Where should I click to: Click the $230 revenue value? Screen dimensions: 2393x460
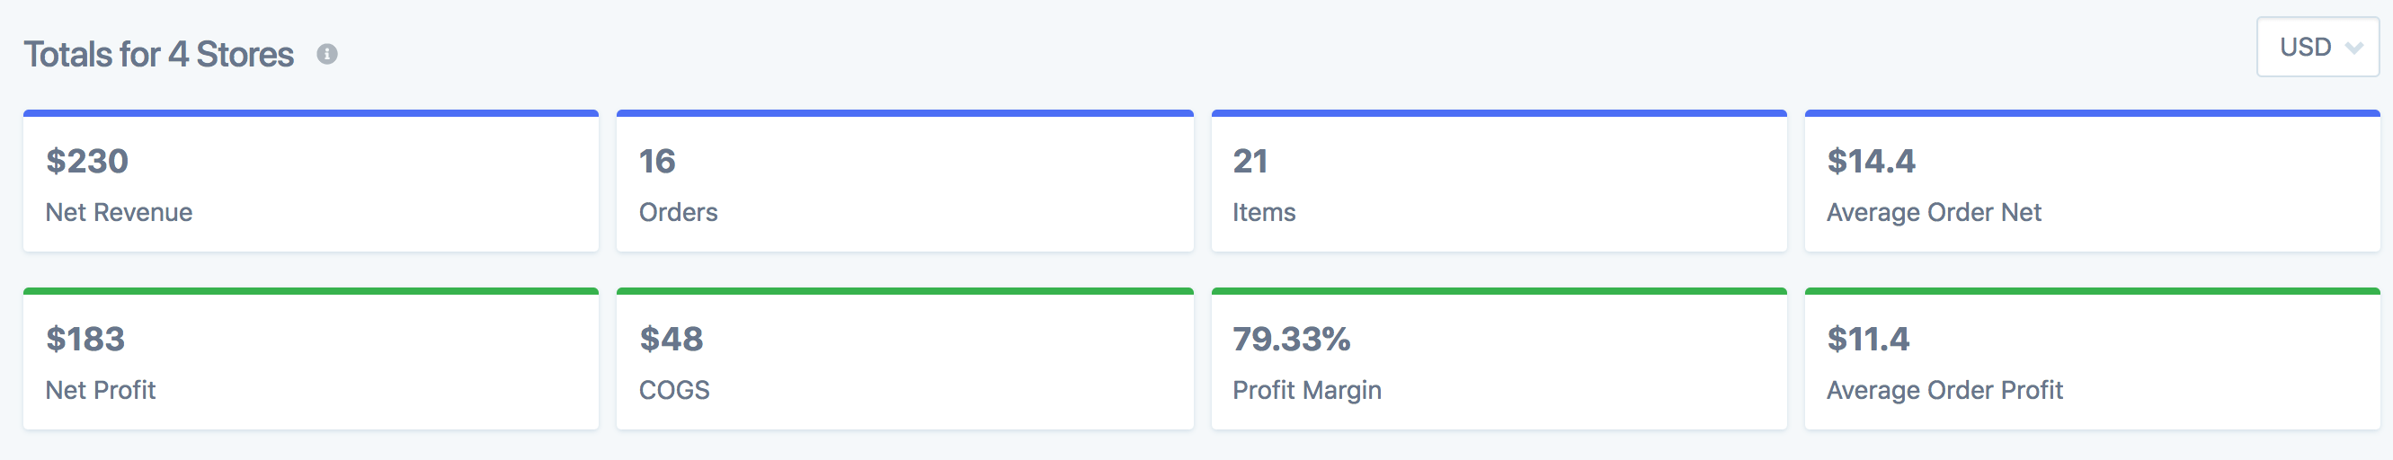pyautogui.click(x=87, y=162)
